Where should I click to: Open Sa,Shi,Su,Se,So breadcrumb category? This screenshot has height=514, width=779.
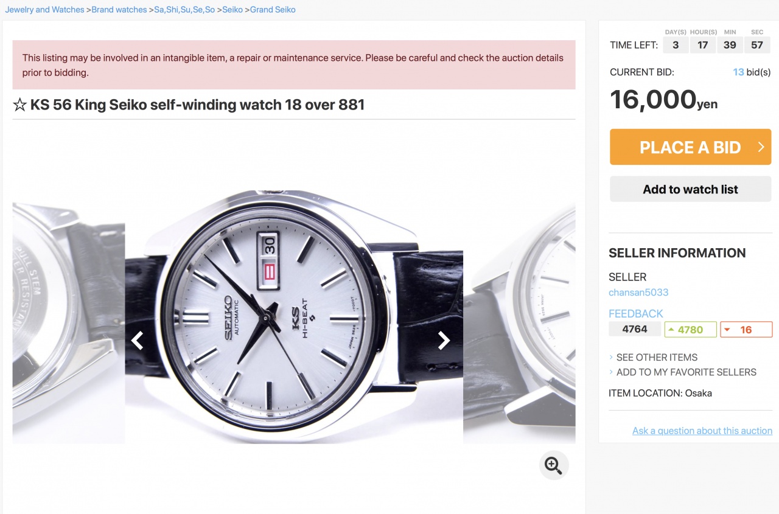click(184, 10)
